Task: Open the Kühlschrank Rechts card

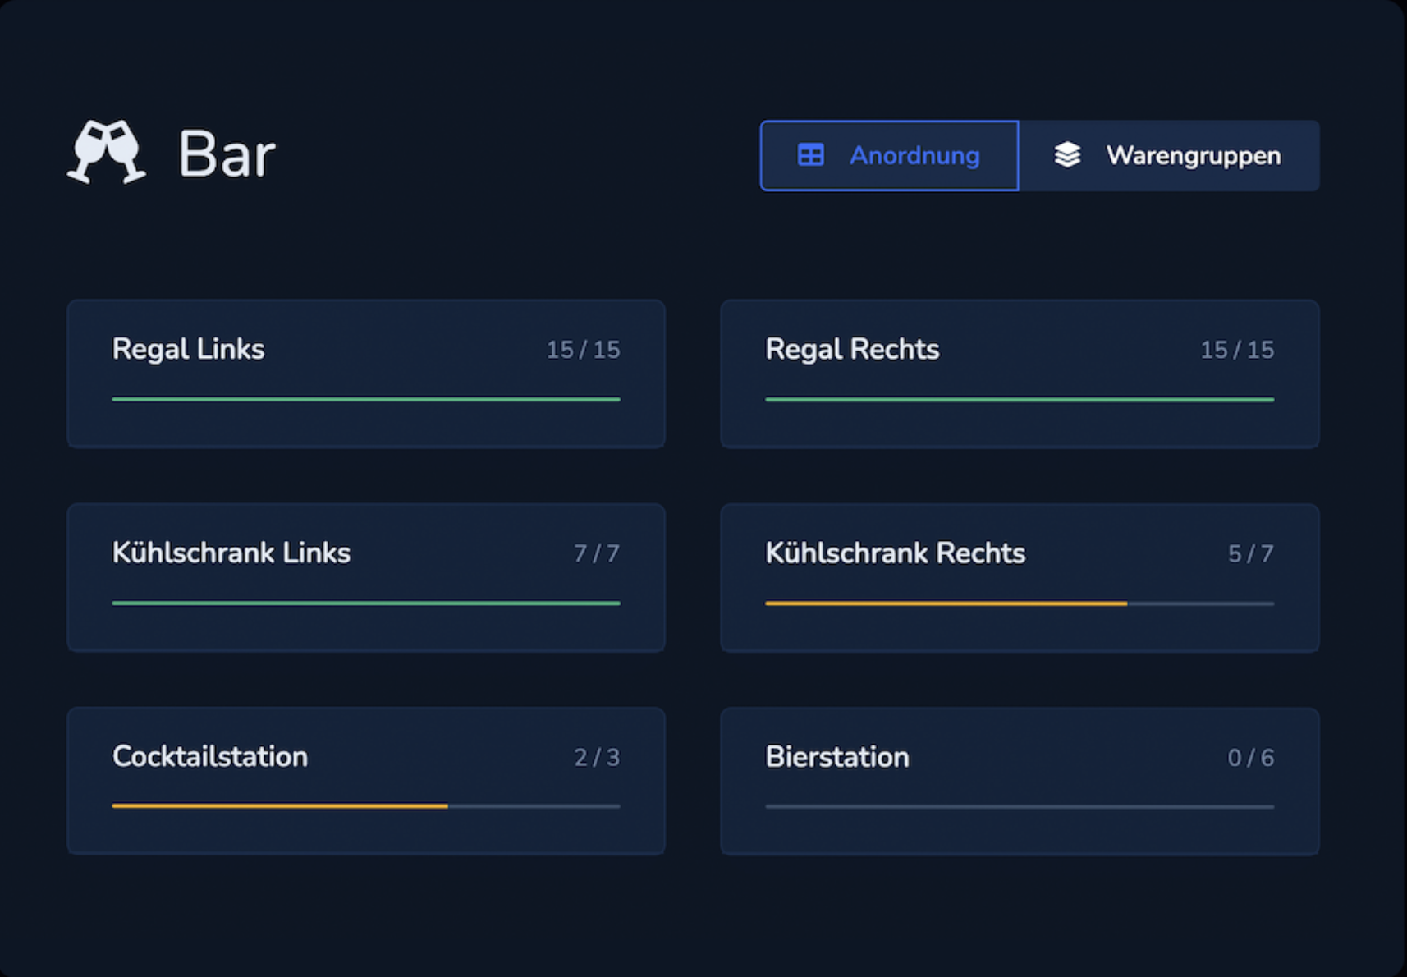Action: (1020, 578)
